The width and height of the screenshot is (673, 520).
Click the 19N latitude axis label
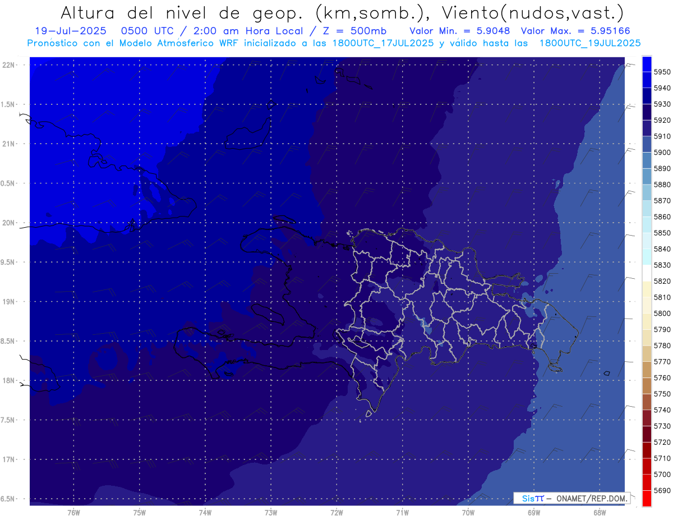pyautogui.click(x=9, y=302)
